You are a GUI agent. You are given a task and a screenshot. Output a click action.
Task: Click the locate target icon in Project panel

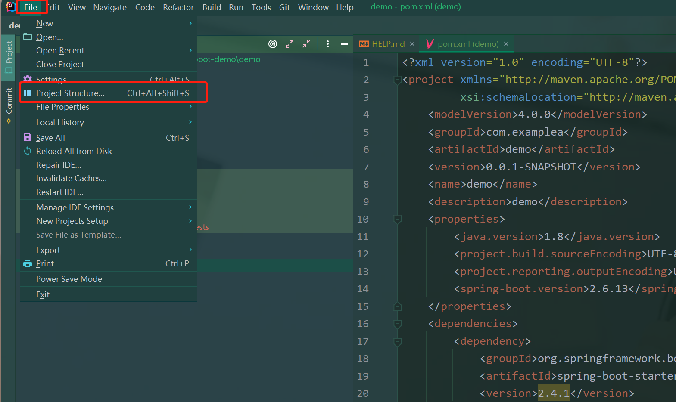pyautogui.click(x=273, y=44)
